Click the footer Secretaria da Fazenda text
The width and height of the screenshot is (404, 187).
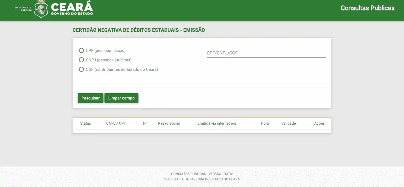pos(202,179)
